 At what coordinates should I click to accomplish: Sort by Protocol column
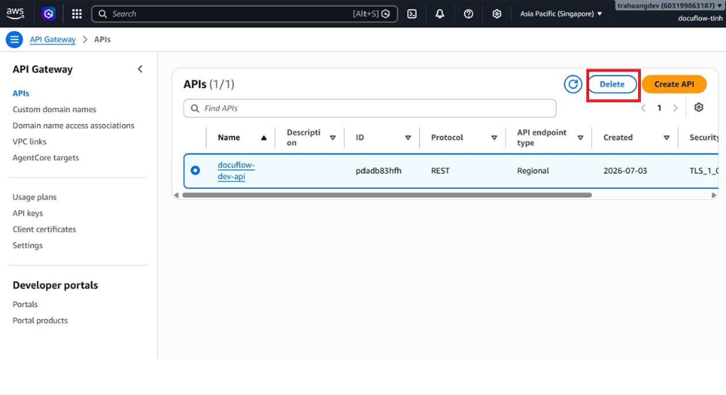[x=494, y=138]
